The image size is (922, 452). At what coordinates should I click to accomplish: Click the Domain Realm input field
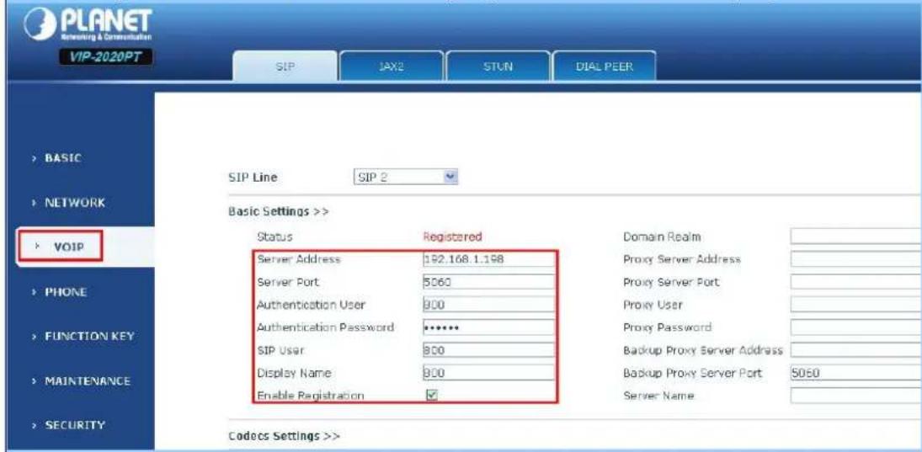pos(856,237)
